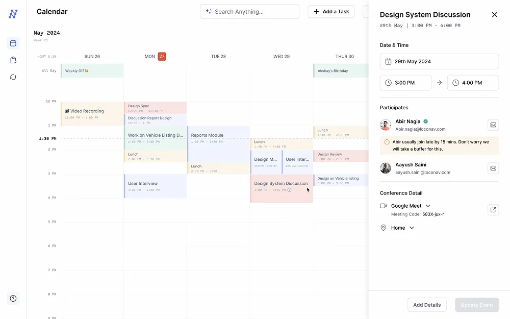Click the Abir.nagia@loconav.com email text

click(420, 129)
